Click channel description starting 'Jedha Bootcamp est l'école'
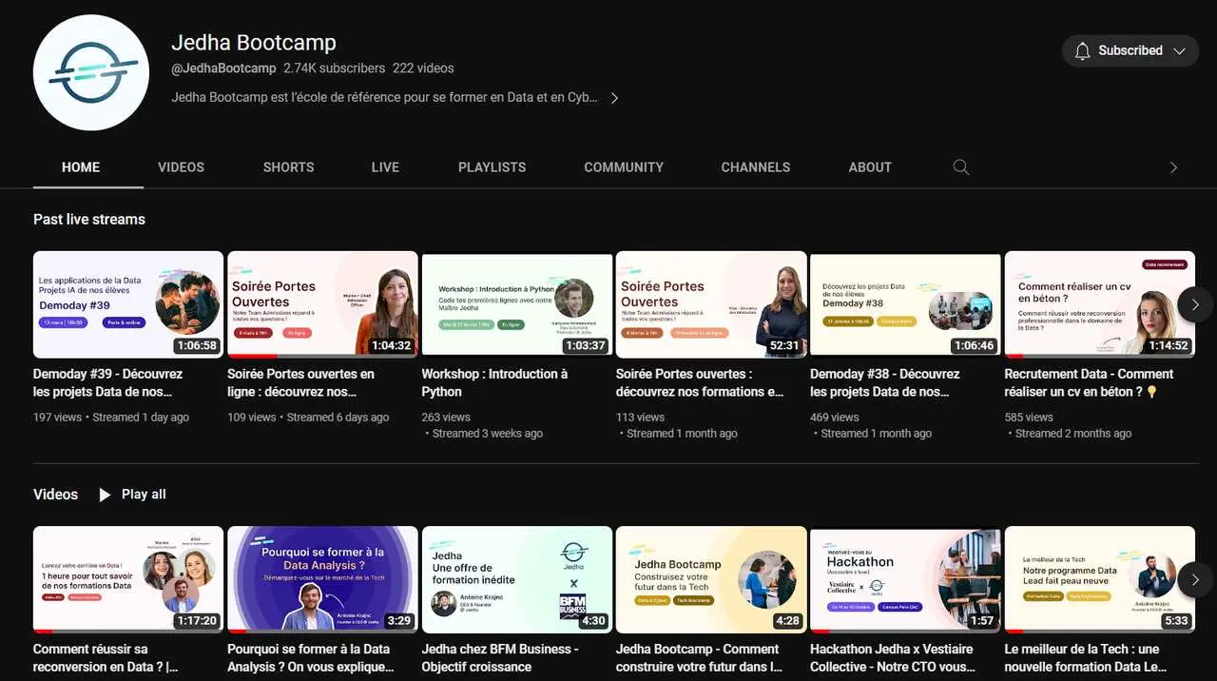Viewport: 1217px width, 681px height. (385, 98)
